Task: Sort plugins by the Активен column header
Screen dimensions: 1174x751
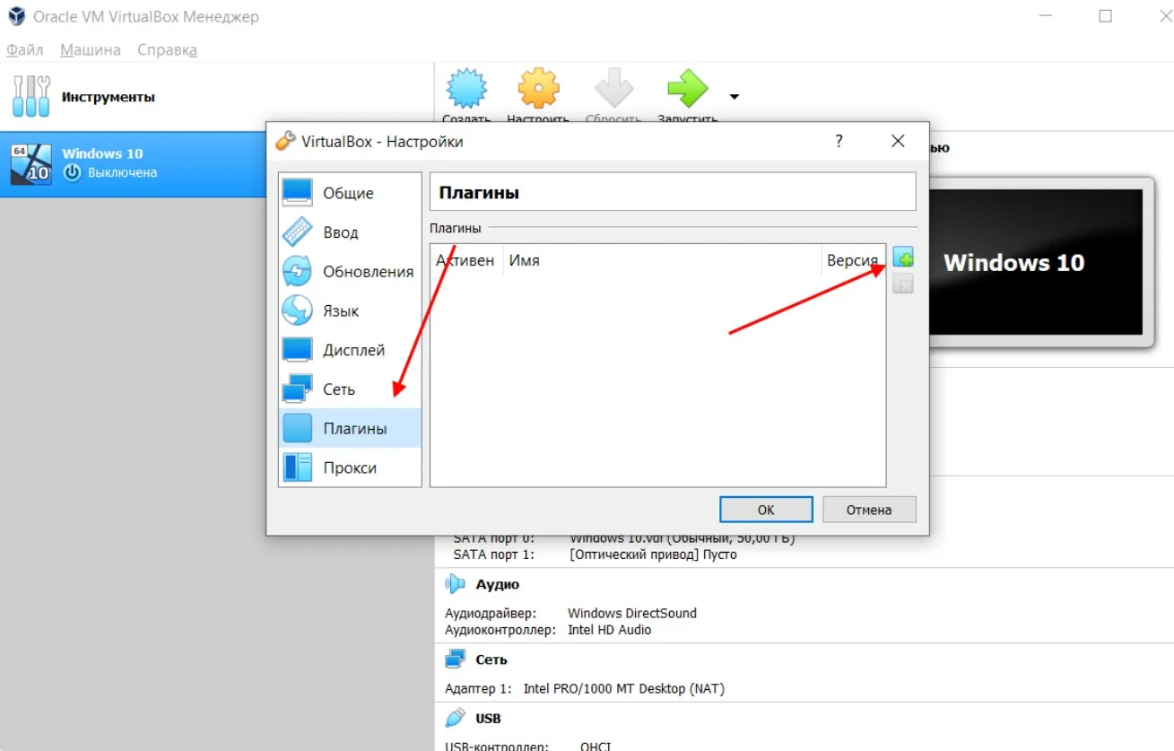Action: [x=466, y=260]
